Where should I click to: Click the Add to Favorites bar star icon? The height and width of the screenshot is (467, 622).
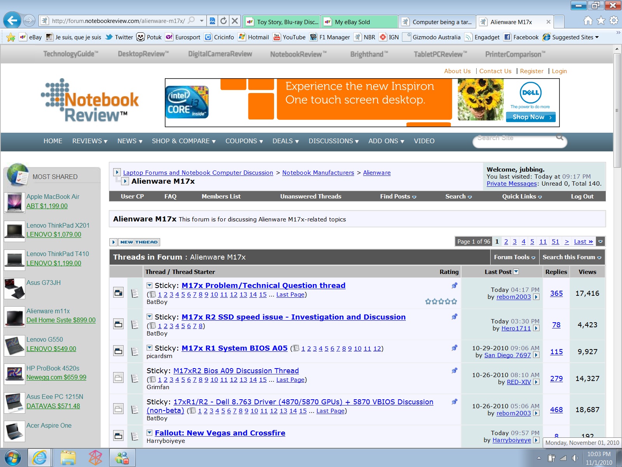(10, 37)
